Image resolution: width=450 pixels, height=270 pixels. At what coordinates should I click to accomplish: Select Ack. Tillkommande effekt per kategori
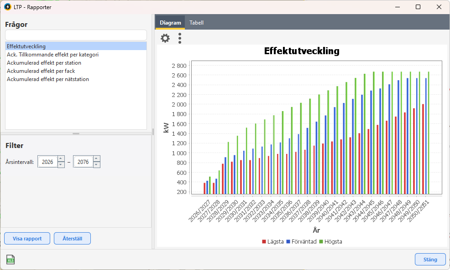coord(52,55)
